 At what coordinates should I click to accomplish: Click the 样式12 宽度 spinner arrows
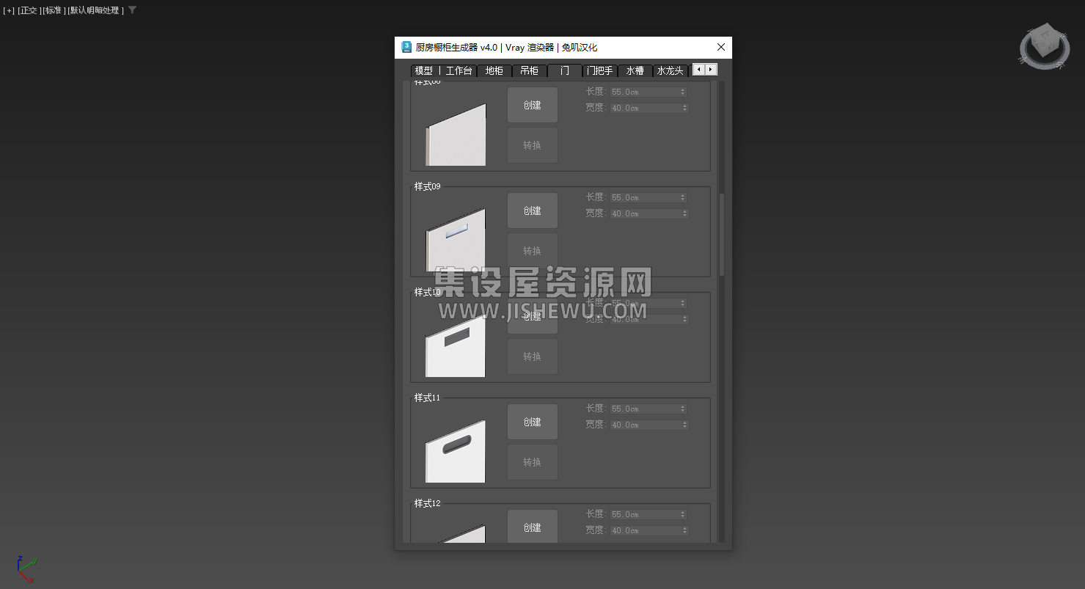tap(684, 530)
